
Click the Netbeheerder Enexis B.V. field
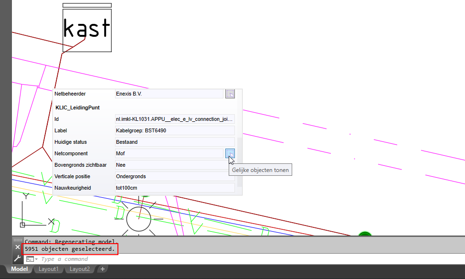pos(169,94)
